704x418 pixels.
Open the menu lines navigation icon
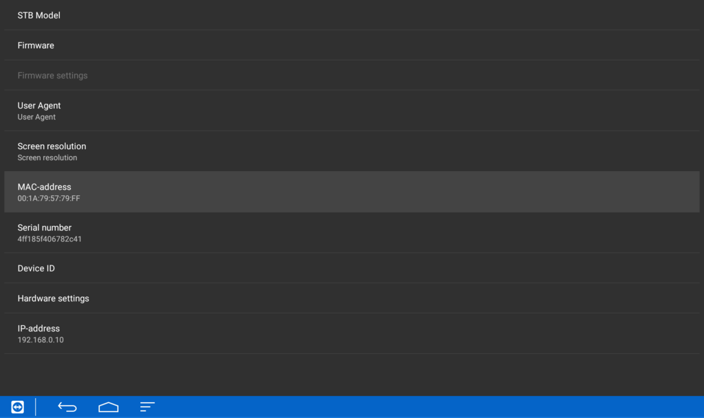(x=147, y=407)
